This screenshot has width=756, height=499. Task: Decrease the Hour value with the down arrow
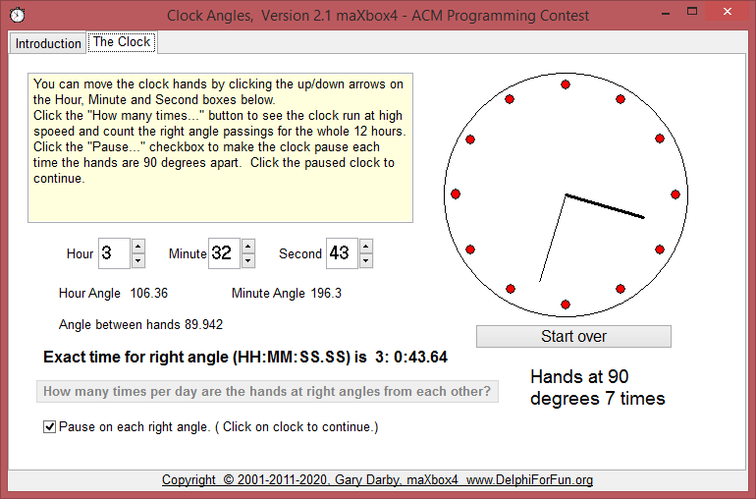tap(138, 260)
